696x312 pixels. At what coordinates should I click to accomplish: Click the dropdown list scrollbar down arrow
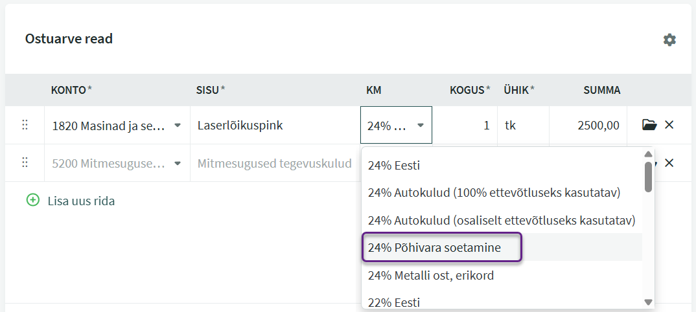coord(649,302)
